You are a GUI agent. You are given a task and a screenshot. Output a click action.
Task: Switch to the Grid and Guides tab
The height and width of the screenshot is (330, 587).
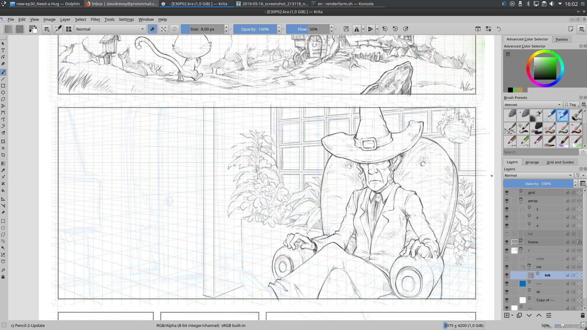560,162
